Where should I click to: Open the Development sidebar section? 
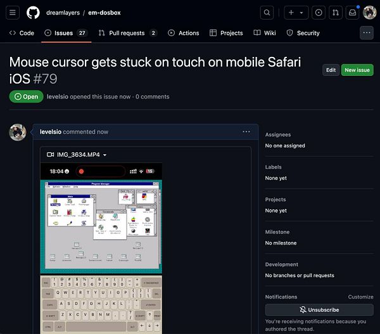pyautogui.click(x=282, y=264)
